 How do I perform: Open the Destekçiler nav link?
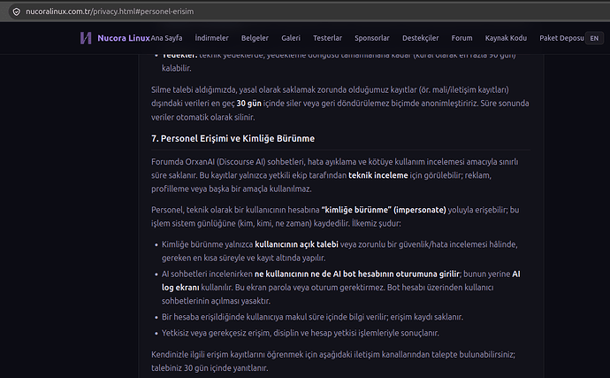421,38
